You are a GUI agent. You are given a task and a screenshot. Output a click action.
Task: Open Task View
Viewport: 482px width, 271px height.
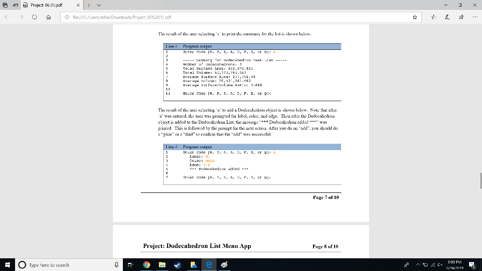coord(129,264)
